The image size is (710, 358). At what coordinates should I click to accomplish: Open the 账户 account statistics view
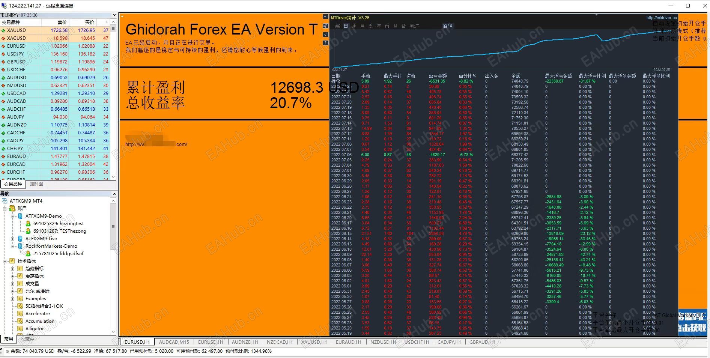[x=415, y=26]
